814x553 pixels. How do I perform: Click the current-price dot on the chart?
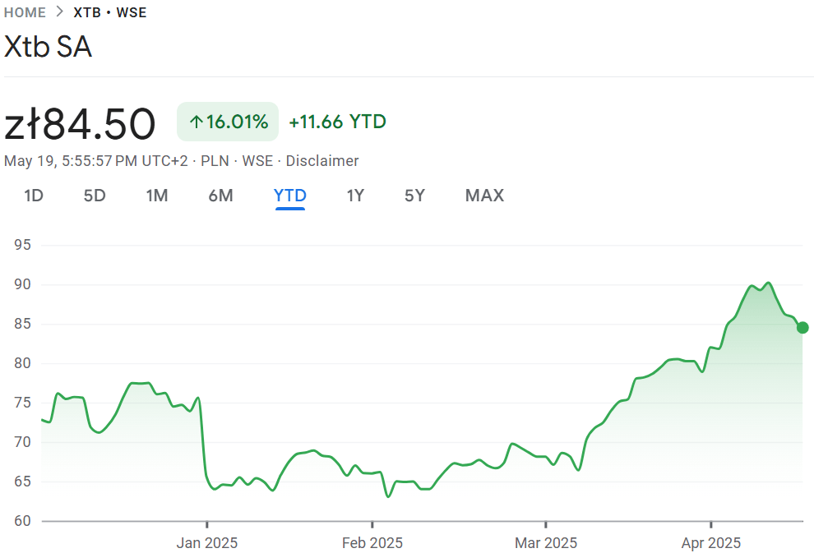point(802,327)
